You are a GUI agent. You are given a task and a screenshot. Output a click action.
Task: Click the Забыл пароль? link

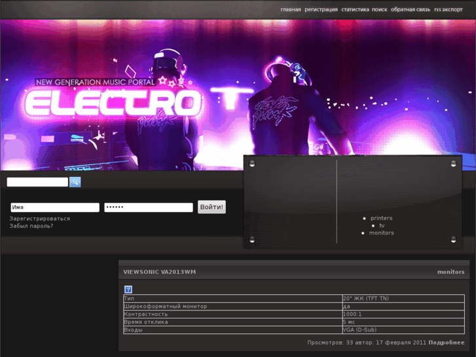pyautogui.click(x=31, y=226)
